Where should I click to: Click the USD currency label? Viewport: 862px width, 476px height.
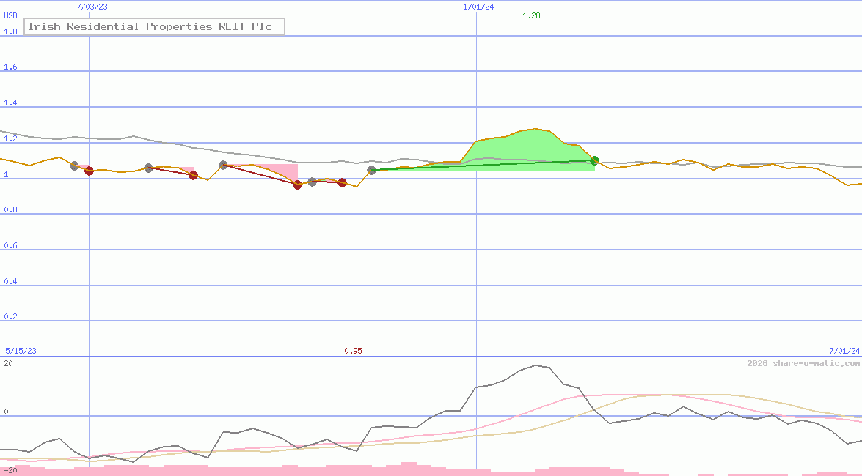click(10, 16)
